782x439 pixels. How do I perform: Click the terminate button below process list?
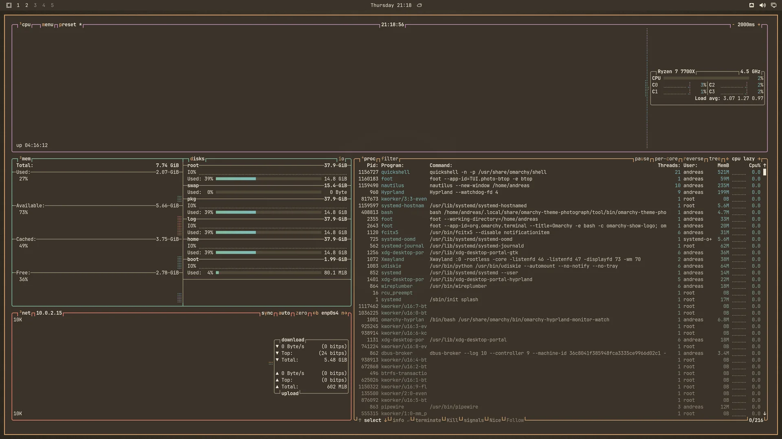point(428,420)
